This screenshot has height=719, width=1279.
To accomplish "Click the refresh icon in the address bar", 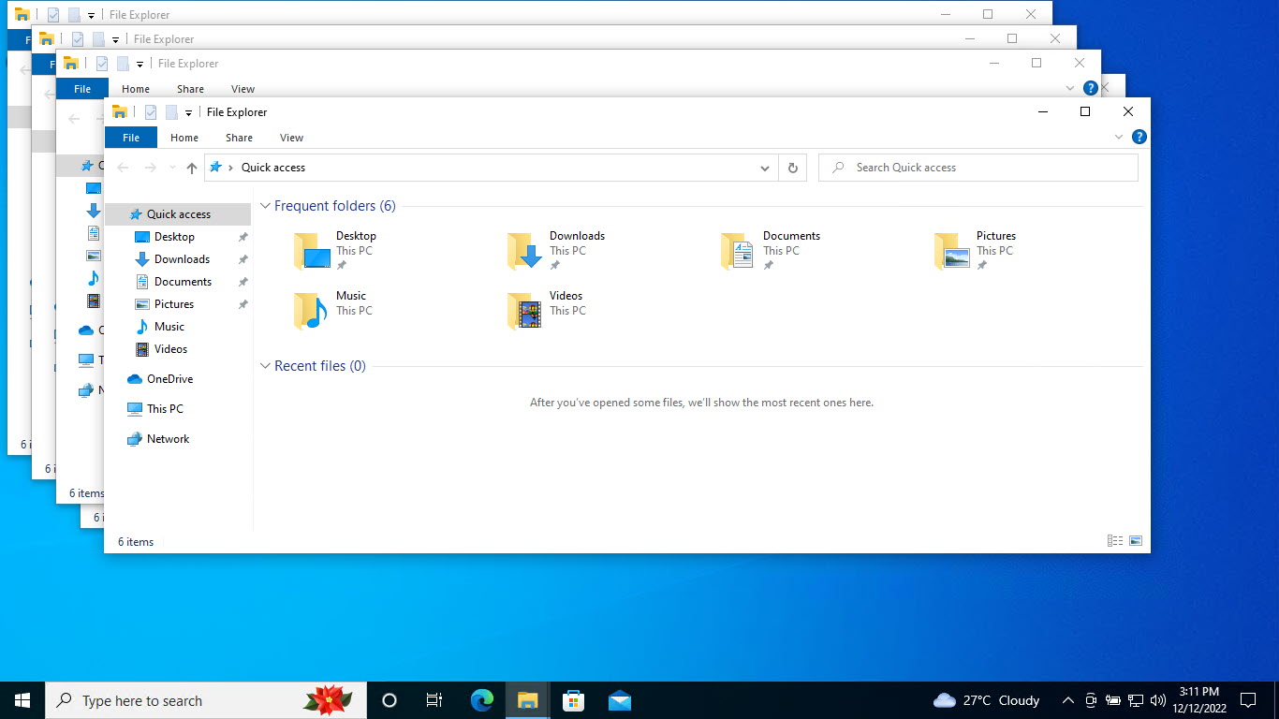I will pyautogui.click(x=792, y=168).
